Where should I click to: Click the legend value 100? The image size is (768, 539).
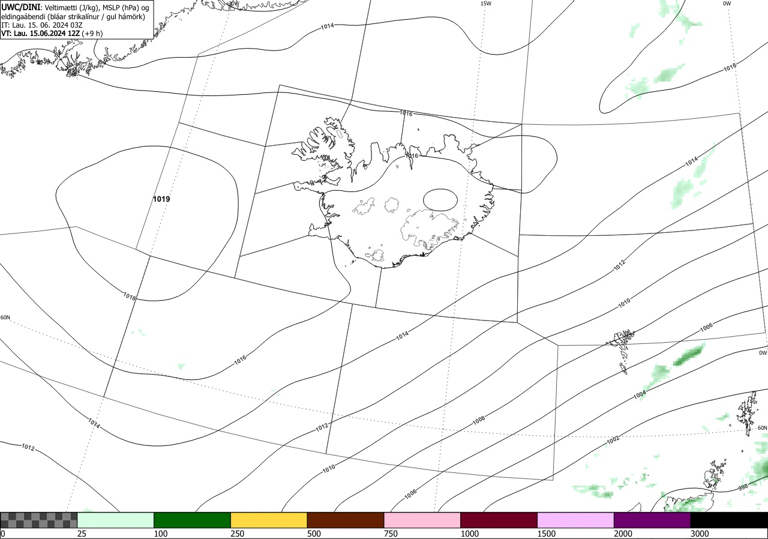point(161,534)
